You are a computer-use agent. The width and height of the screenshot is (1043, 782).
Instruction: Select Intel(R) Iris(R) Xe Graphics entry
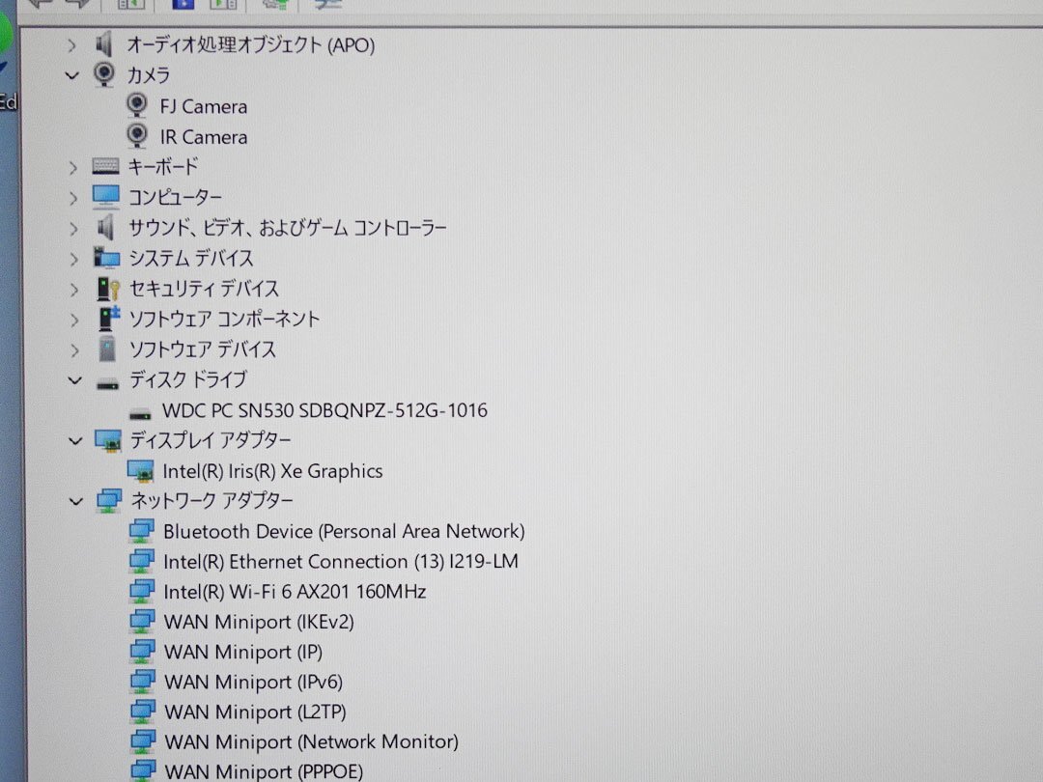tap(272, 471)
